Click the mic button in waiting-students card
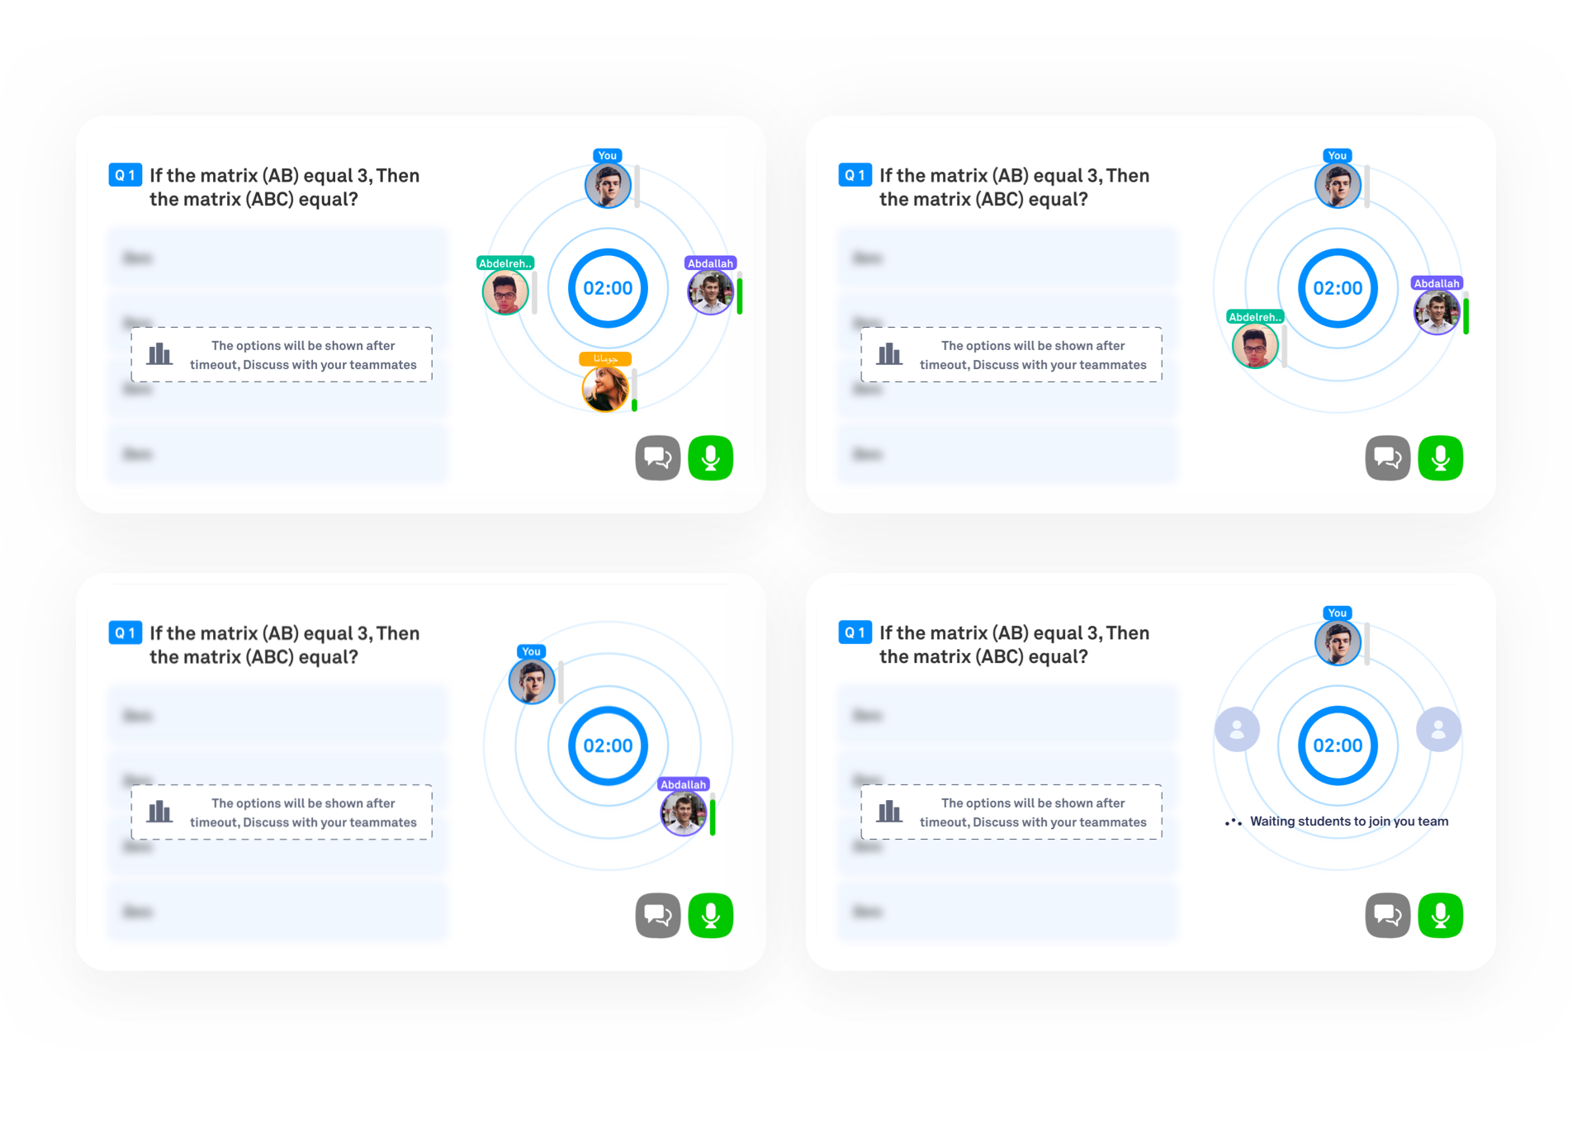1572x1146 pixels. [1441, 916]
